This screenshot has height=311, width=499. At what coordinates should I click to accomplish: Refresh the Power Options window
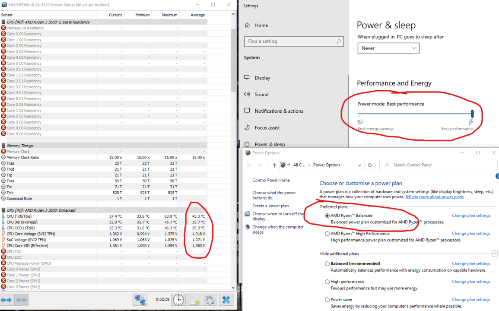(370, 165)
